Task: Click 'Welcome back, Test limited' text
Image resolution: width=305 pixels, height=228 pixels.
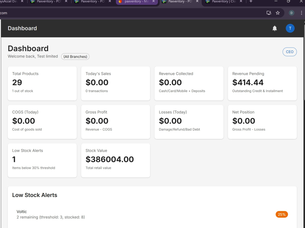Action: (x=33, y=57)
